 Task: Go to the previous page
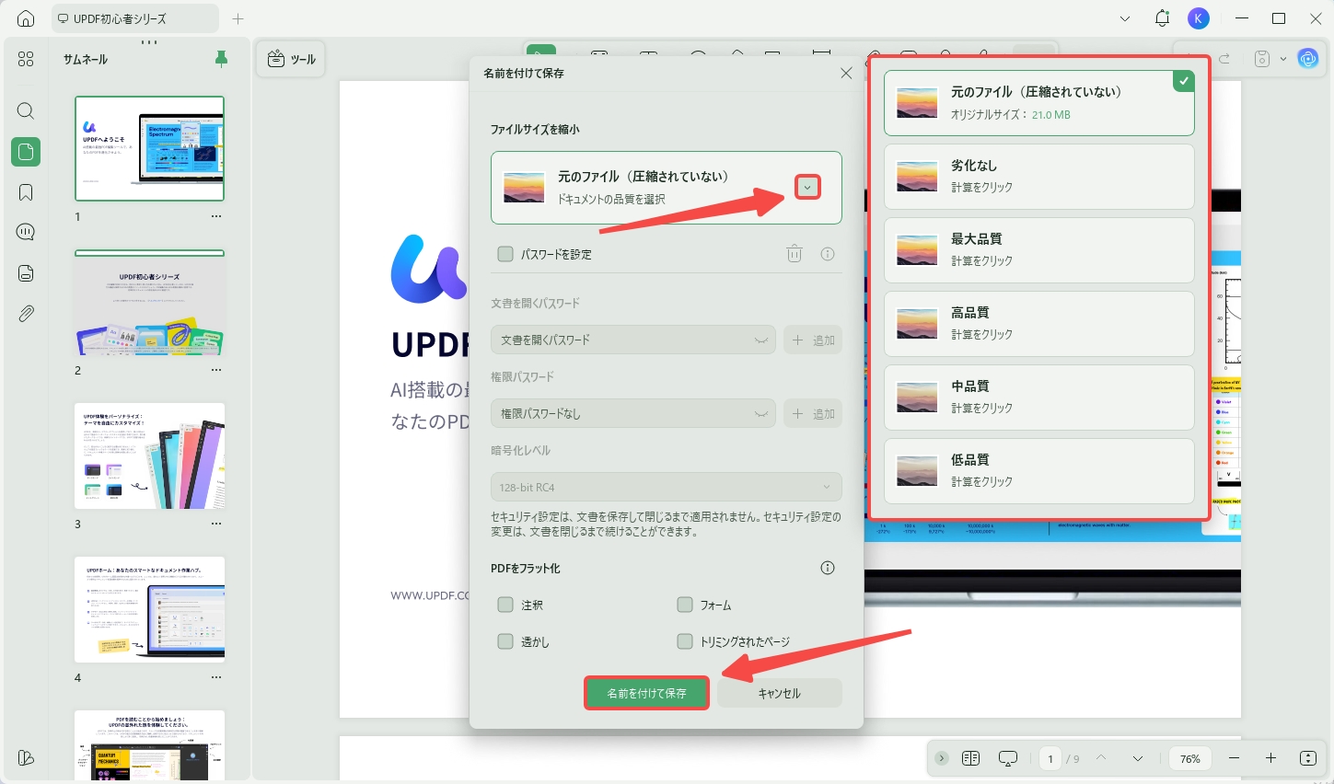pos(1101,758)
